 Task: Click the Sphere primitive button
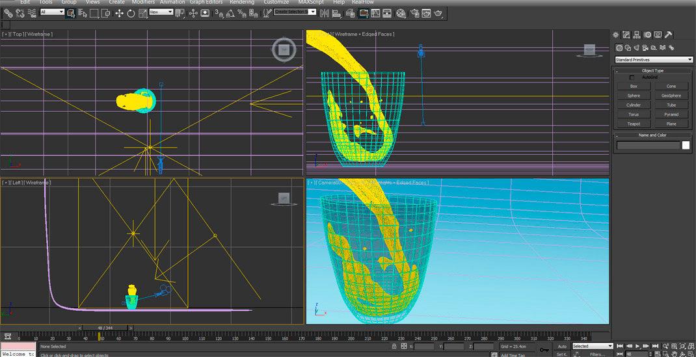click(x=634, y=96)
